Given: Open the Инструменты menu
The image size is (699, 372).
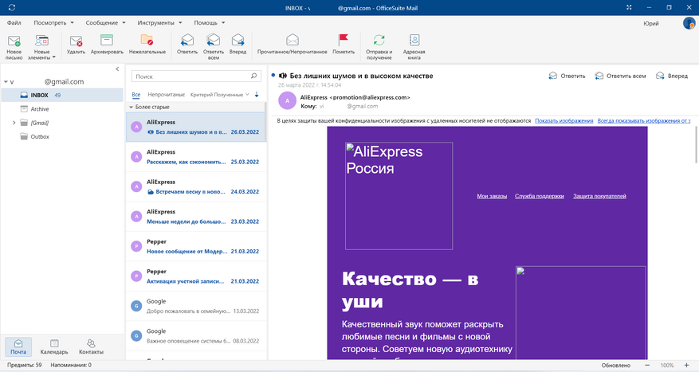Looking at the screenshot, I should point(159,23).
